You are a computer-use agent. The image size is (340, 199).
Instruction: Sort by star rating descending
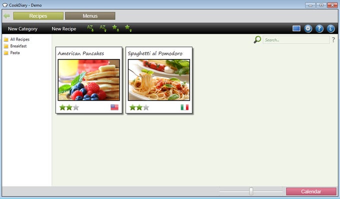coord(115,28)
